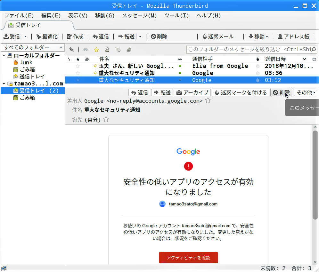This screenshot has width=319, height=272.
Task: Toggle the unread messages quick filter
Action: (x=86, y=50)
